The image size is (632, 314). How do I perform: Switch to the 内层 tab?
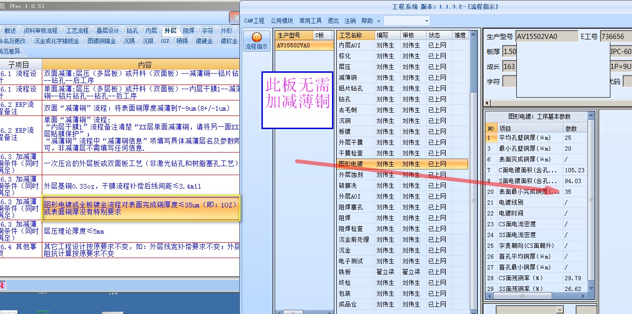pos(151,31)
